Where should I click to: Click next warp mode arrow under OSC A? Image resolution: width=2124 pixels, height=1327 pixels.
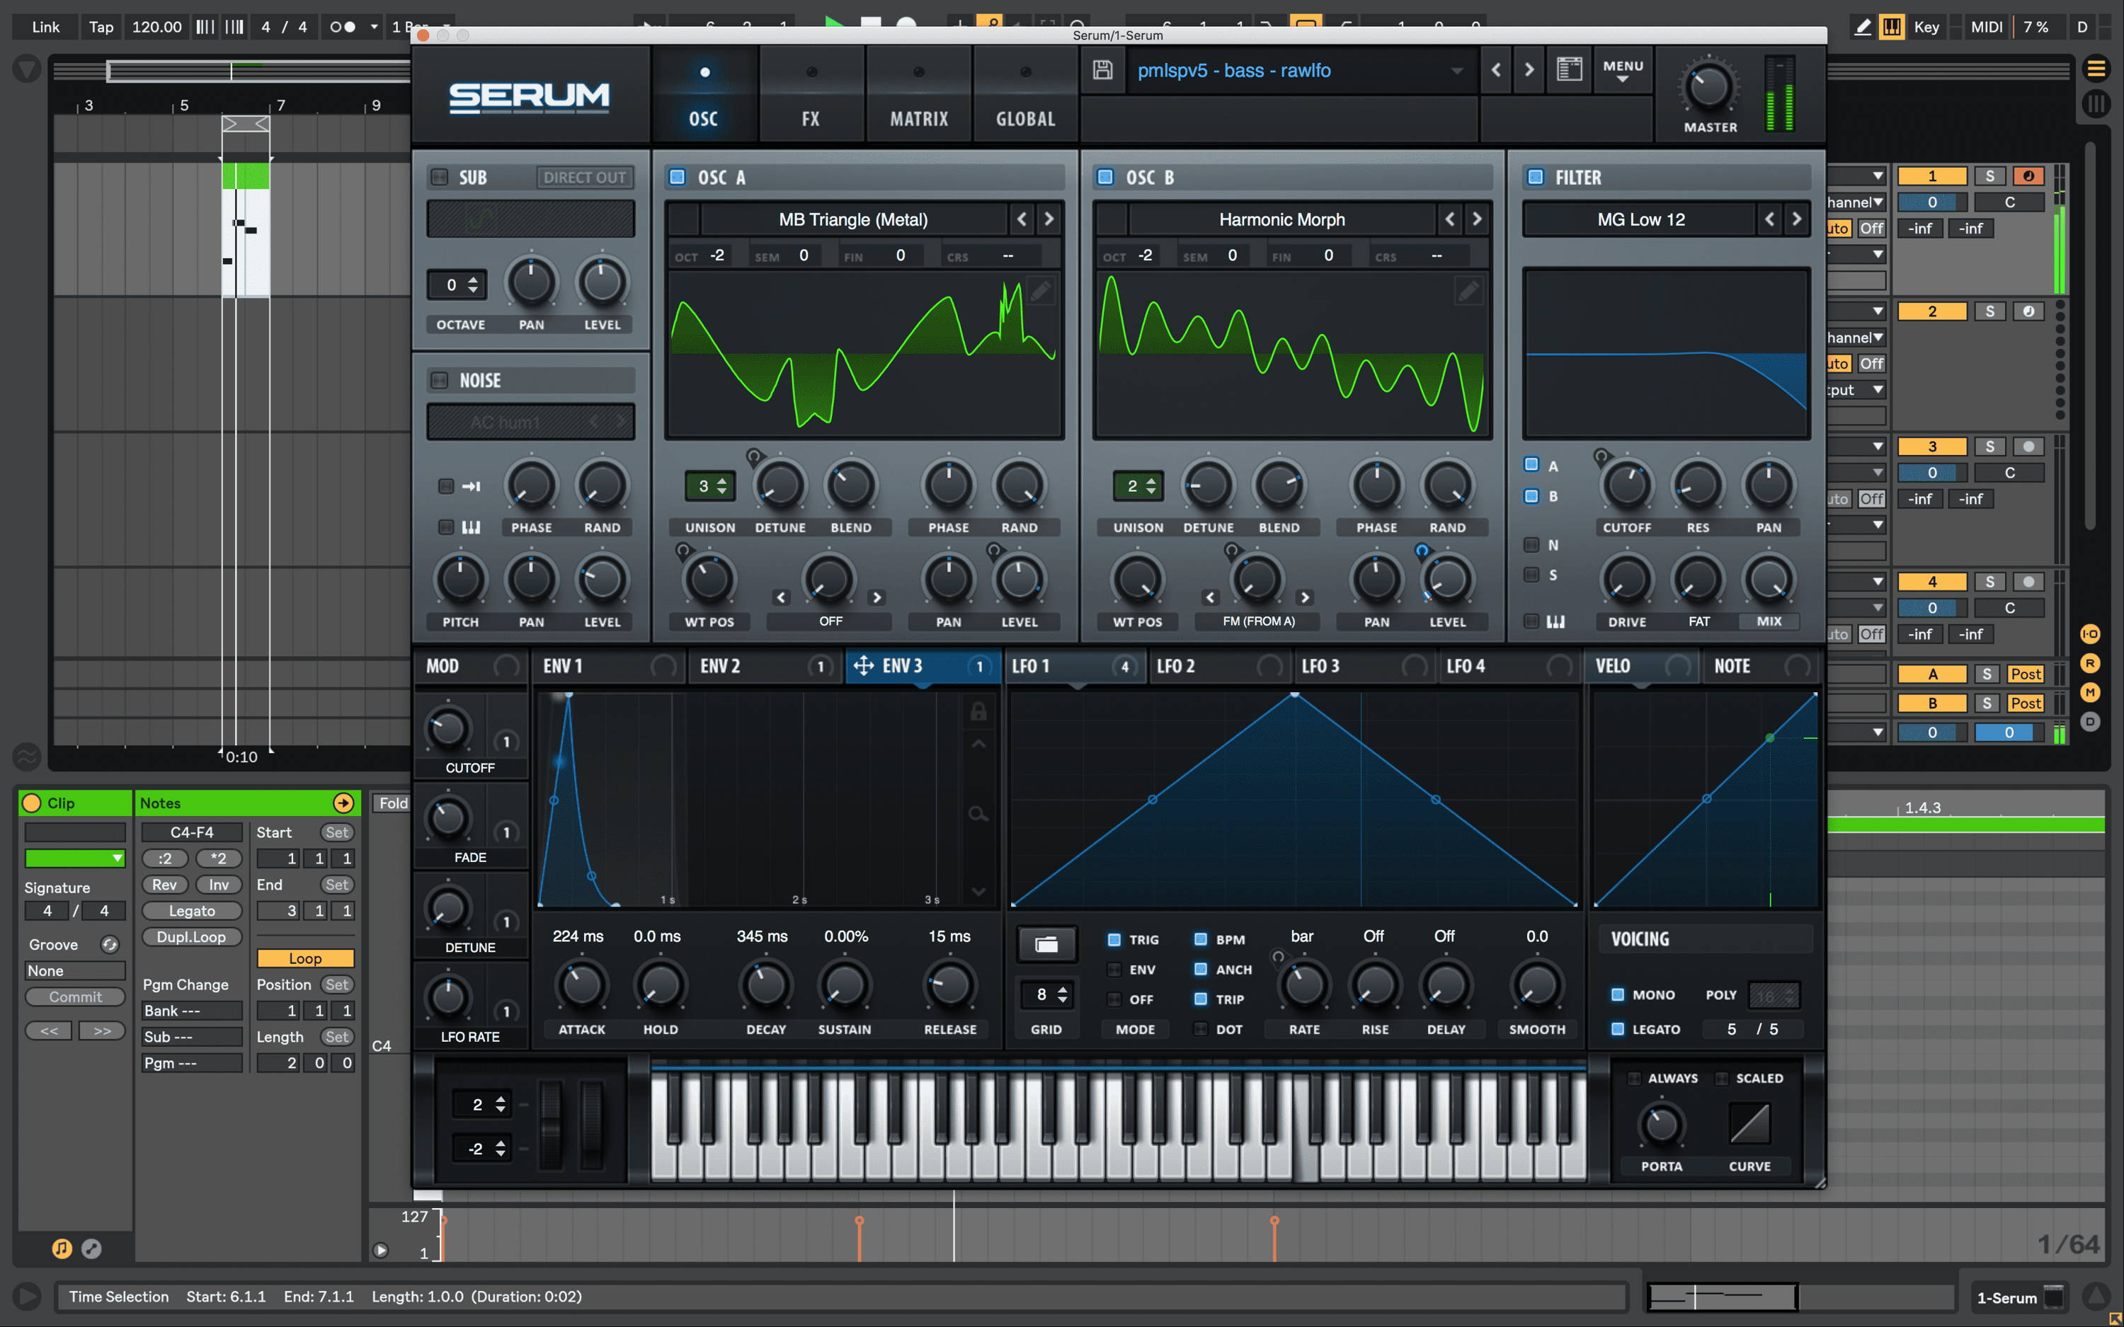[876, 597]
